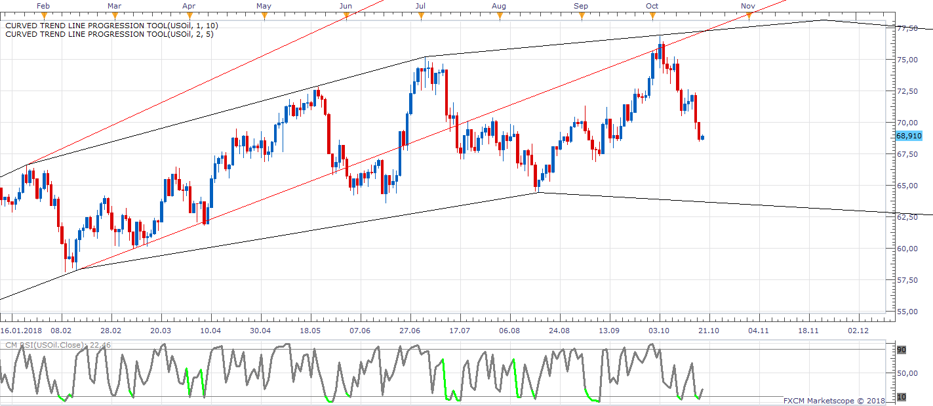The height and width of the screenshot is (406, 933).
Task: Click the 62,50 price axis label
Action: tap(907, 217)
